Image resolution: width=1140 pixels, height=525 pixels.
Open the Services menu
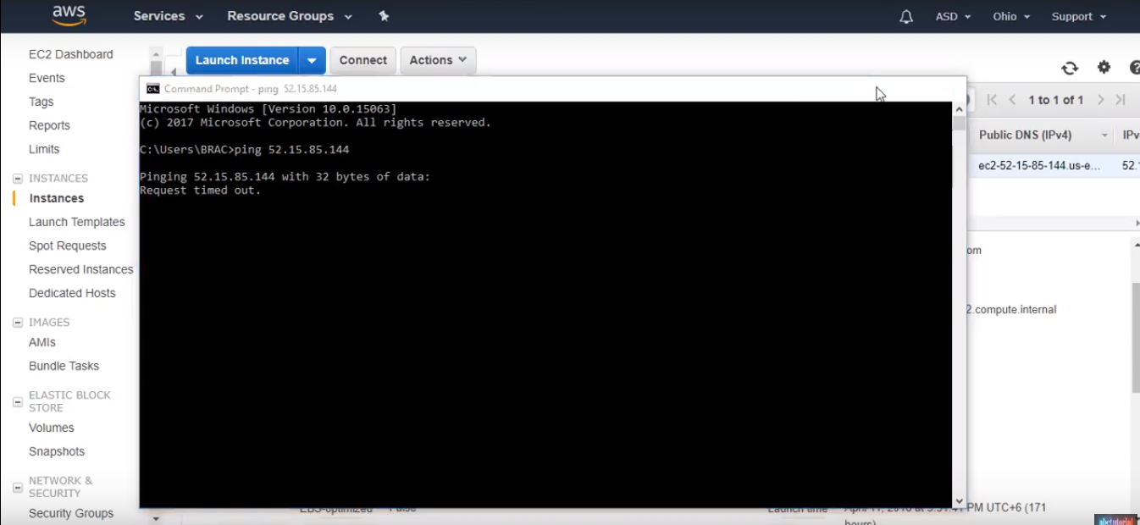[169, 16]
